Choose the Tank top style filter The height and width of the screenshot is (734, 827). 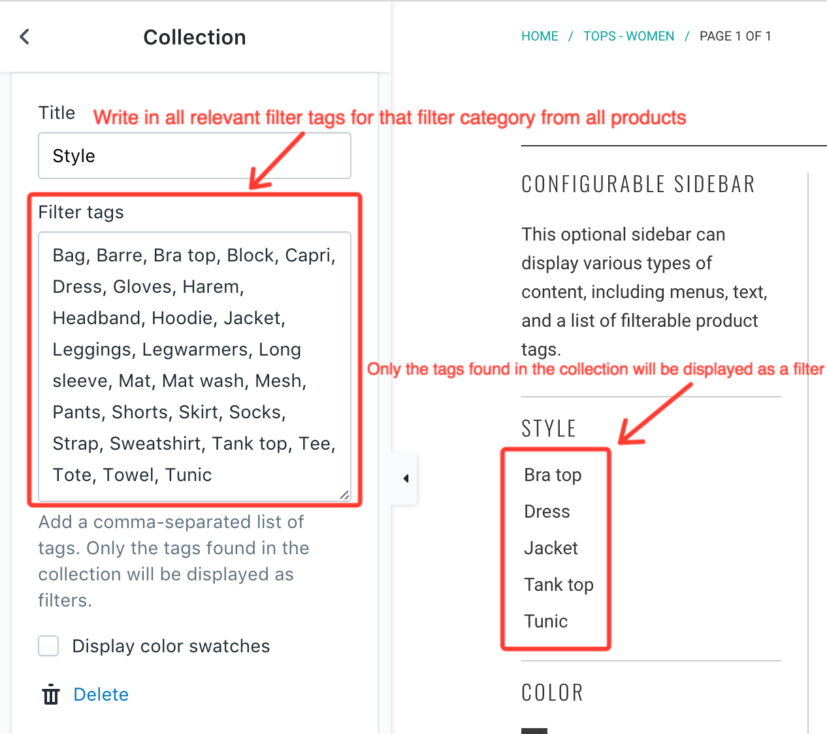(x=559, y=585)
